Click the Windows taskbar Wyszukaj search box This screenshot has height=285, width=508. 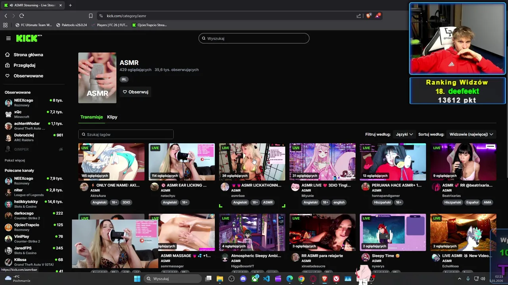coord(172,279)
